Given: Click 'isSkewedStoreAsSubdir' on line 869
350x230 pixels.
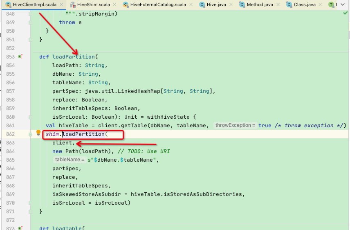Looking at the screenshot, I should tap(87, 194).
